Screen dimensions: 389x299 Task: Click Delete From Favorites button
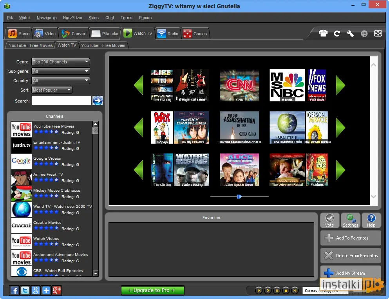coord(351,256)
